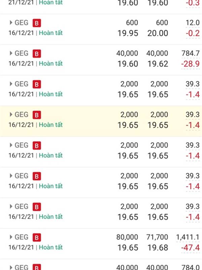The image size is (202, 270).
Task: Tap the 'Hoàn tất' status on the 80,000-share order
Action: point(51,247)
